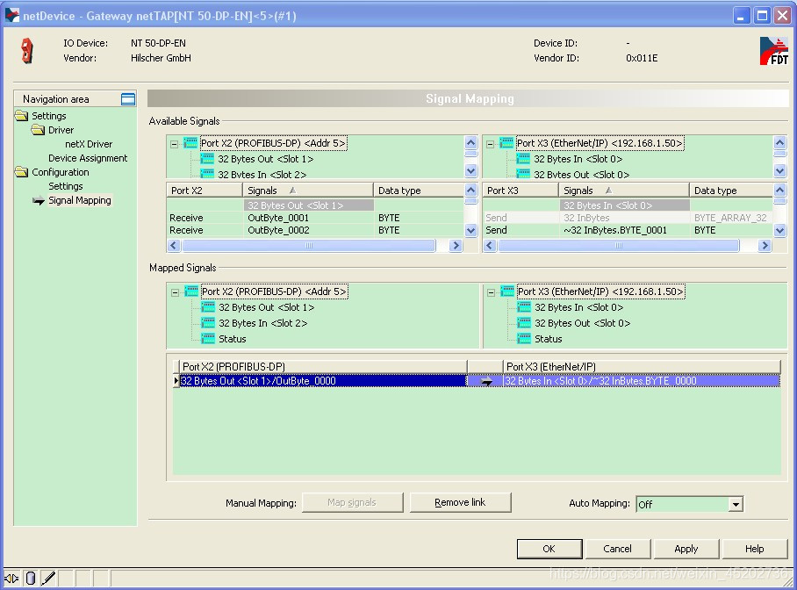Collapse Port X2 tree in Mapped Signals
797x590 pixels.
tap(175, 292)
